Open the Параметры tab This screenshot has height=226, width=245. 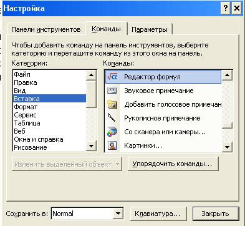(x=150, y=29)
